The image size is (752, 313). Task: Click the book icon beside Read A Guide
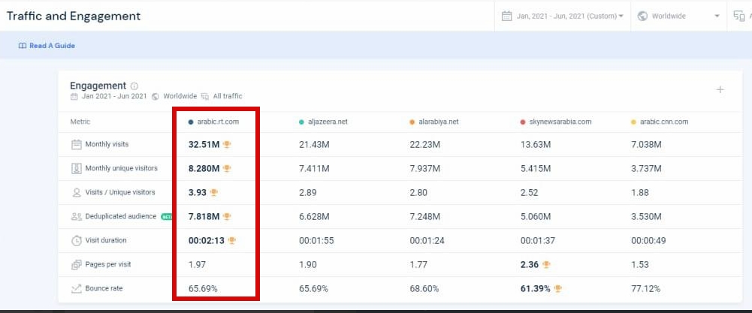coord(22,46)
